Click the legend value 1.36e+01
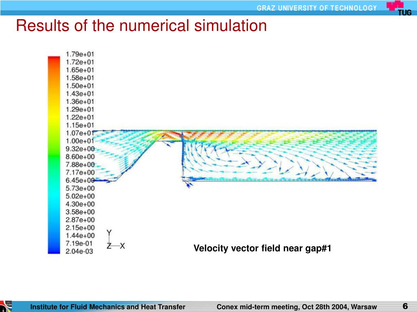This screenshot has width=417, height=312. [x=80, y=102]
